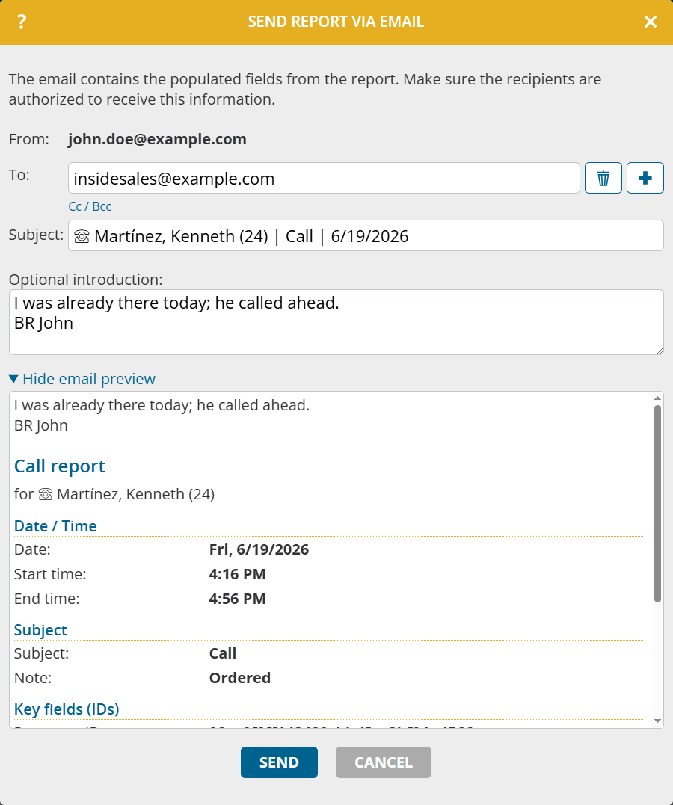The image size is (673, 805).
Task: Close the Send Report via Email dialog
Action: 651,22
